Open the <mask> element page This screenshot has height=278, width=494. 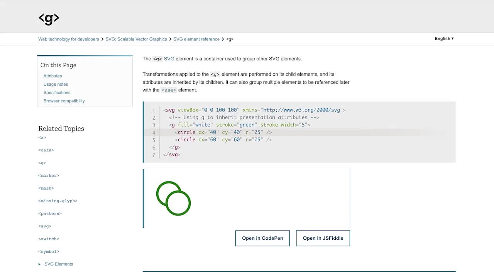46,188
